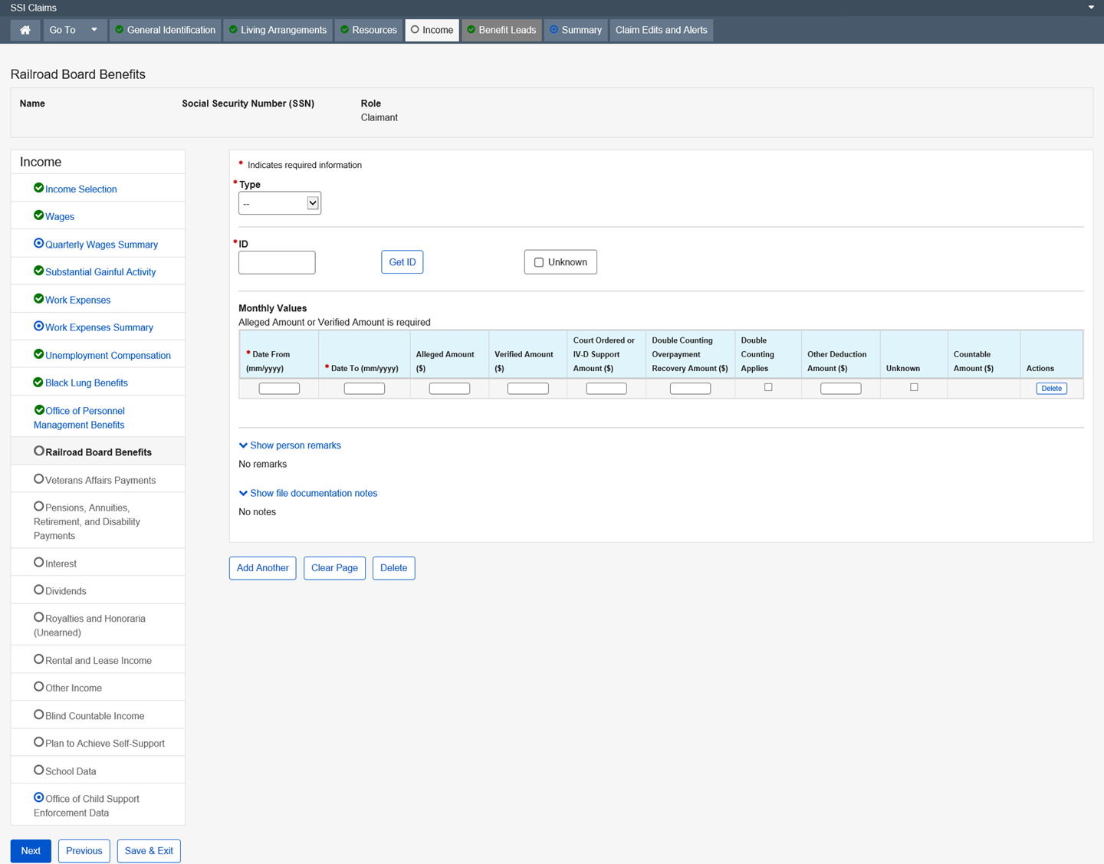This screenshot has width=1104, height=864.
Task: Click the green check icon on Resources tab
Action: [x=344, y=30]
